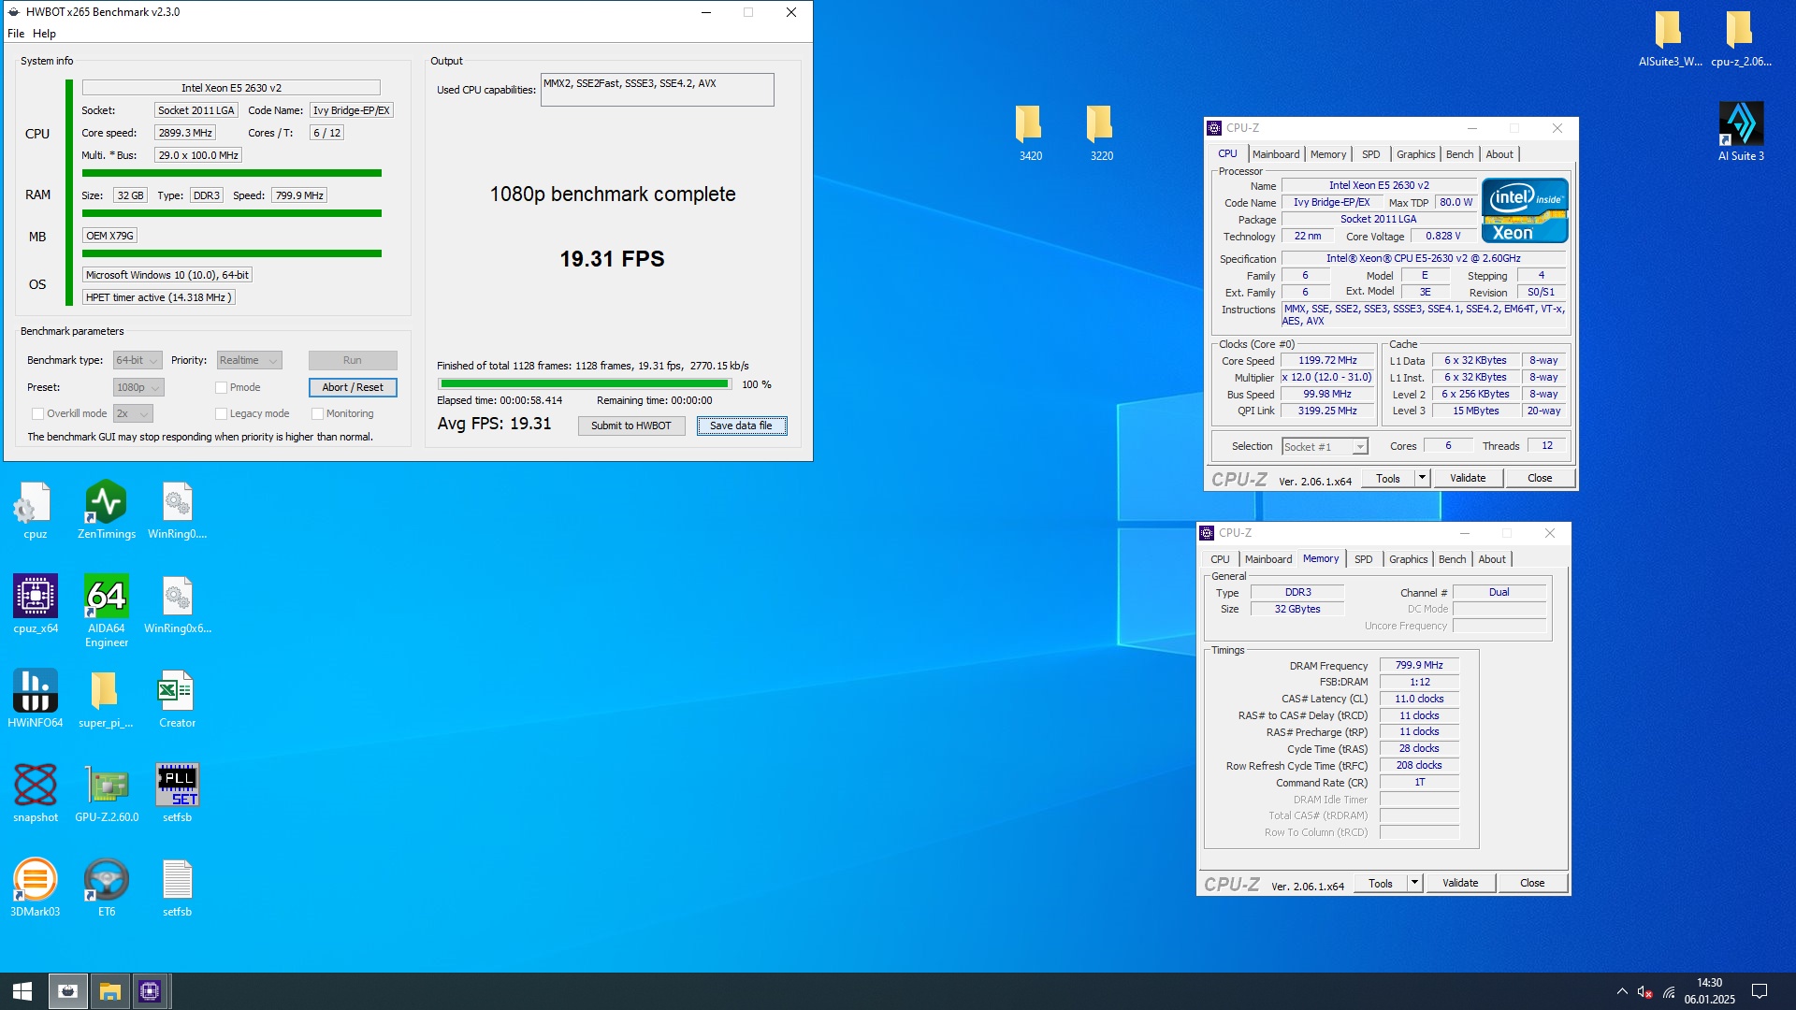This screenshot has width=1796, height=1010.
Task: Click the Intel inside Xeon logo
Action: [1525, 210]
